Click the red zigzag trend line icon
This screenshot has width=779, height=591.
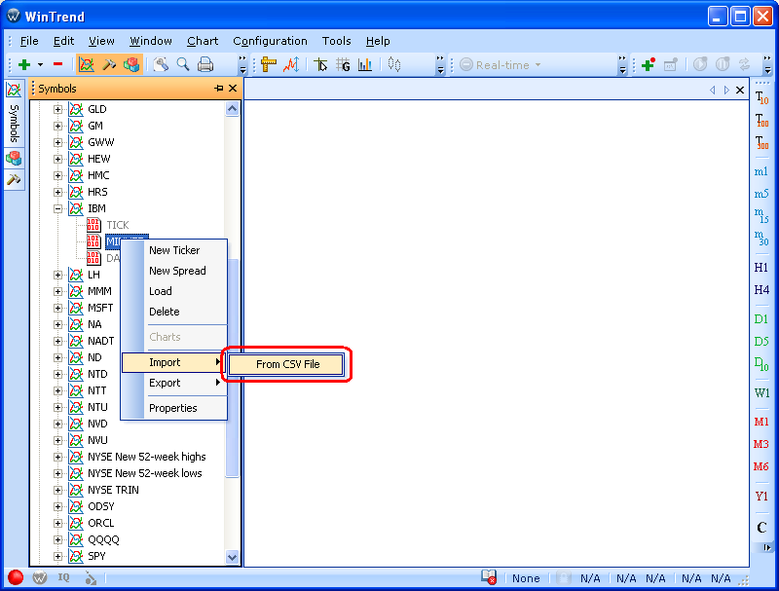[x=291, y=64]
